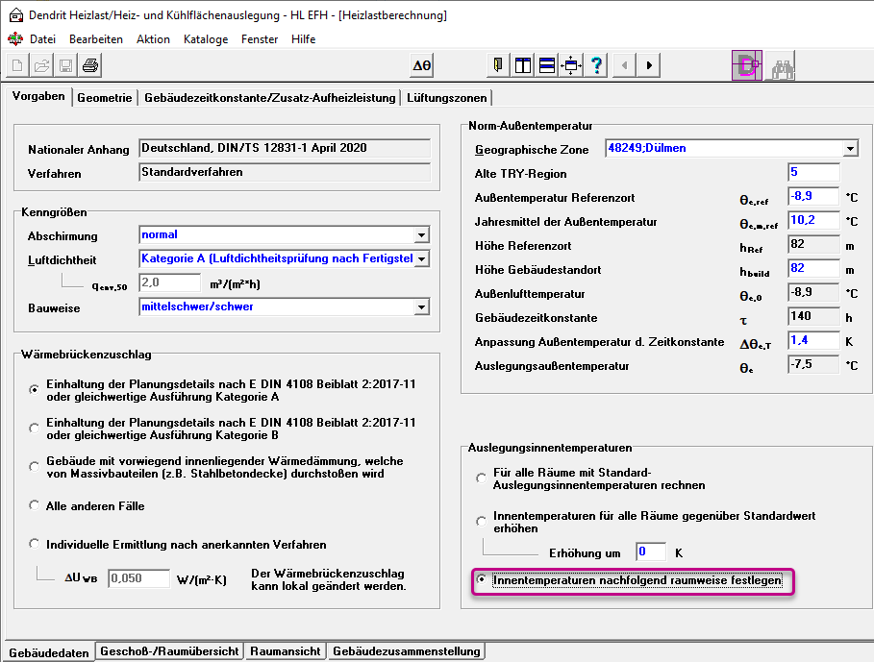Open help with the question mark icon
874x662 pixels.
596,65
